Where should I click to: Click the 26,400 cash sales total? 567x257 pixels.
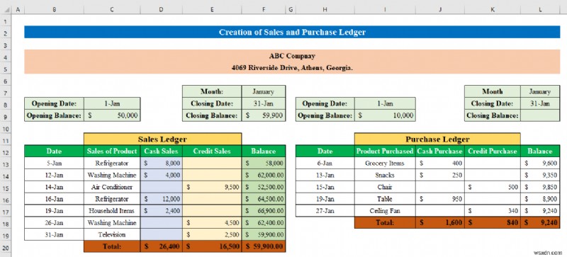pos(162,246)
